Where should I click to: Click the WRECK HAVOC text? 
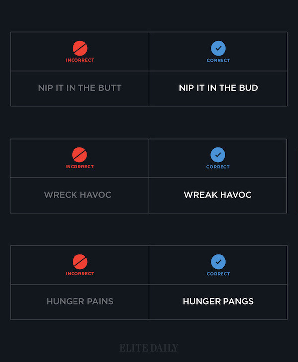click(x=77, y=195)
